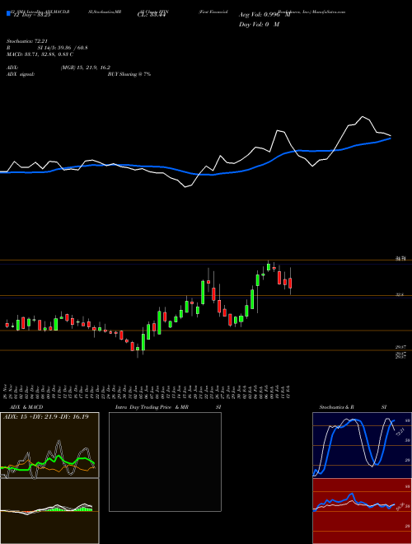Click the '(MGR) 15, 21.9, 16.2' ADX values
The width and height of the screenshot is (412, 544).
[86, 68]
